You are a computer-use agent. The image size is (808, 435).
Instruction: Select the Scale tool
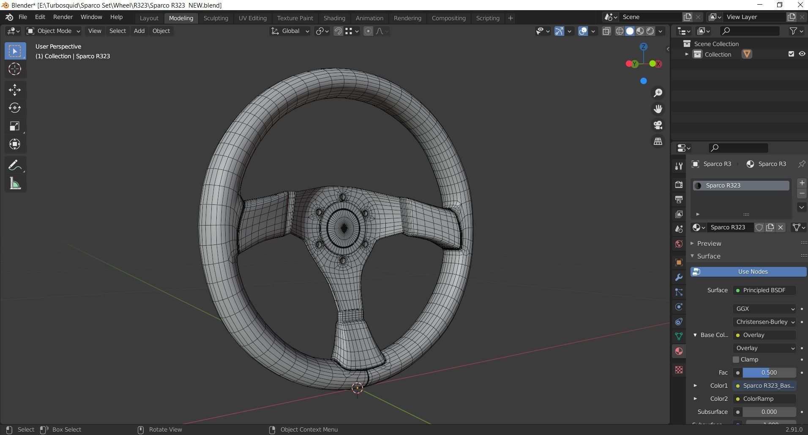(x=15, y=126)
